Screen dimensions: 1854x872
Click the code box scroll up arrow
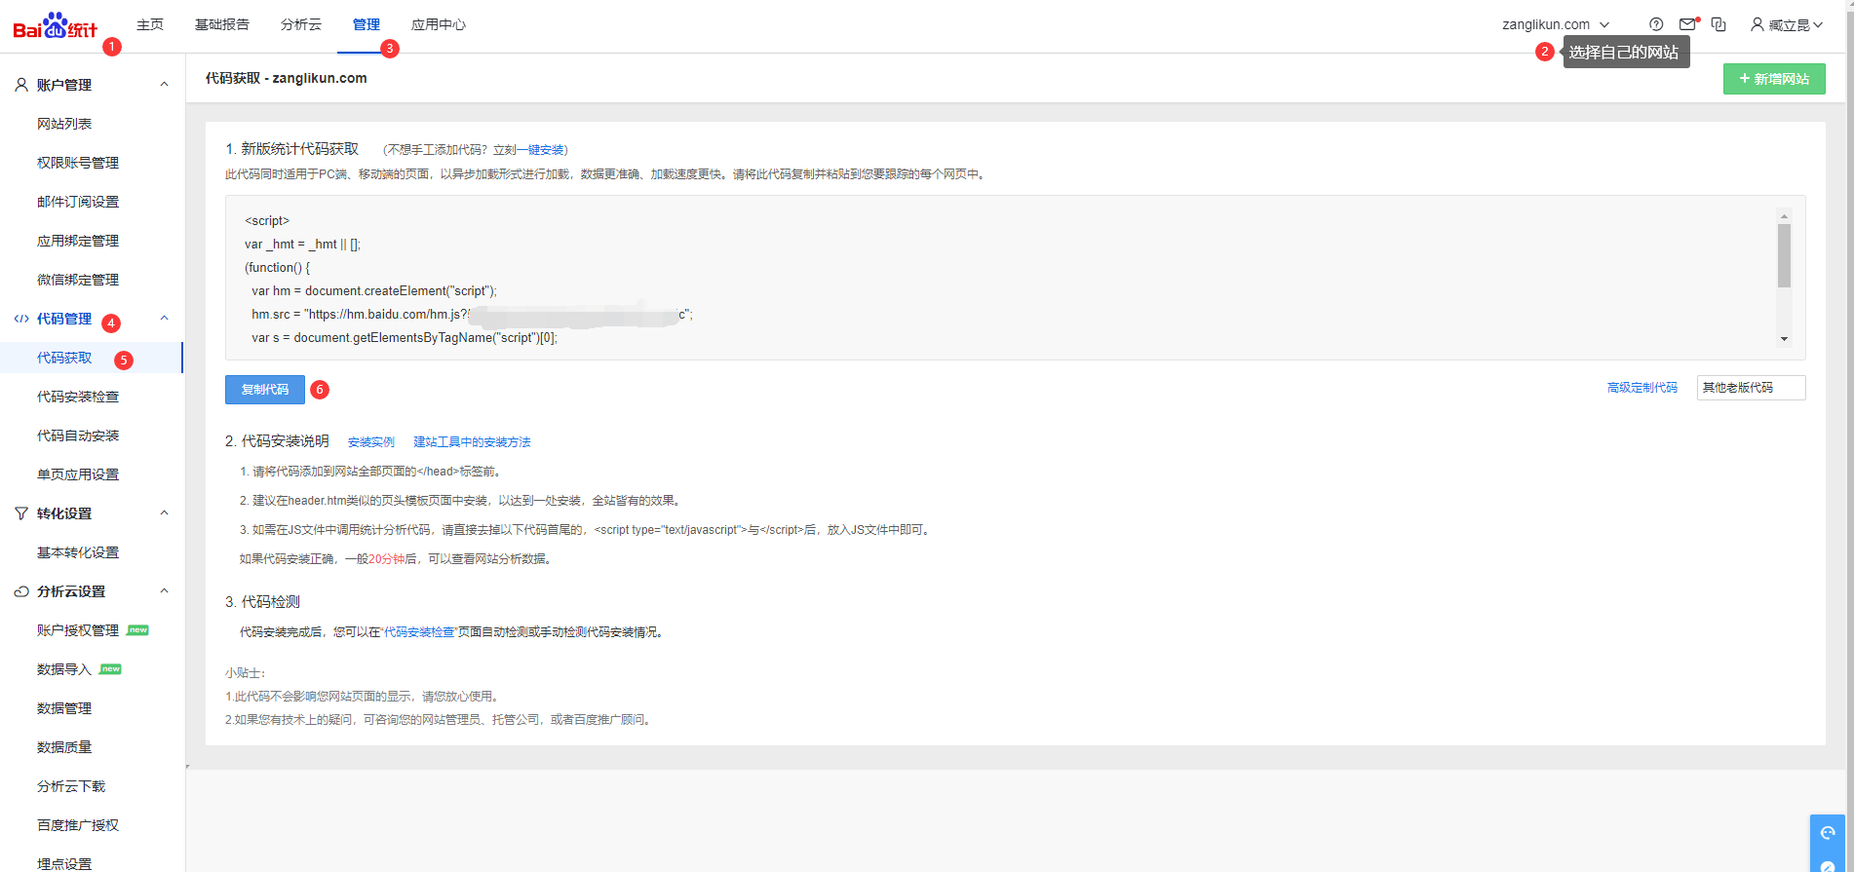click(x=1784, y=216)
